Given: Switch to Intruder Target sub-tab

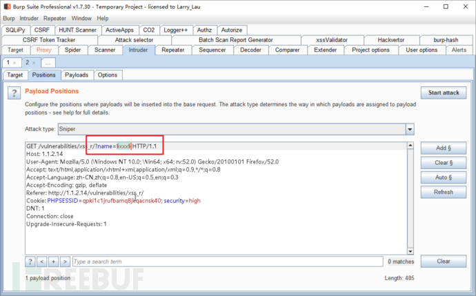Looking at the screenshot, I should coord(15,75).
